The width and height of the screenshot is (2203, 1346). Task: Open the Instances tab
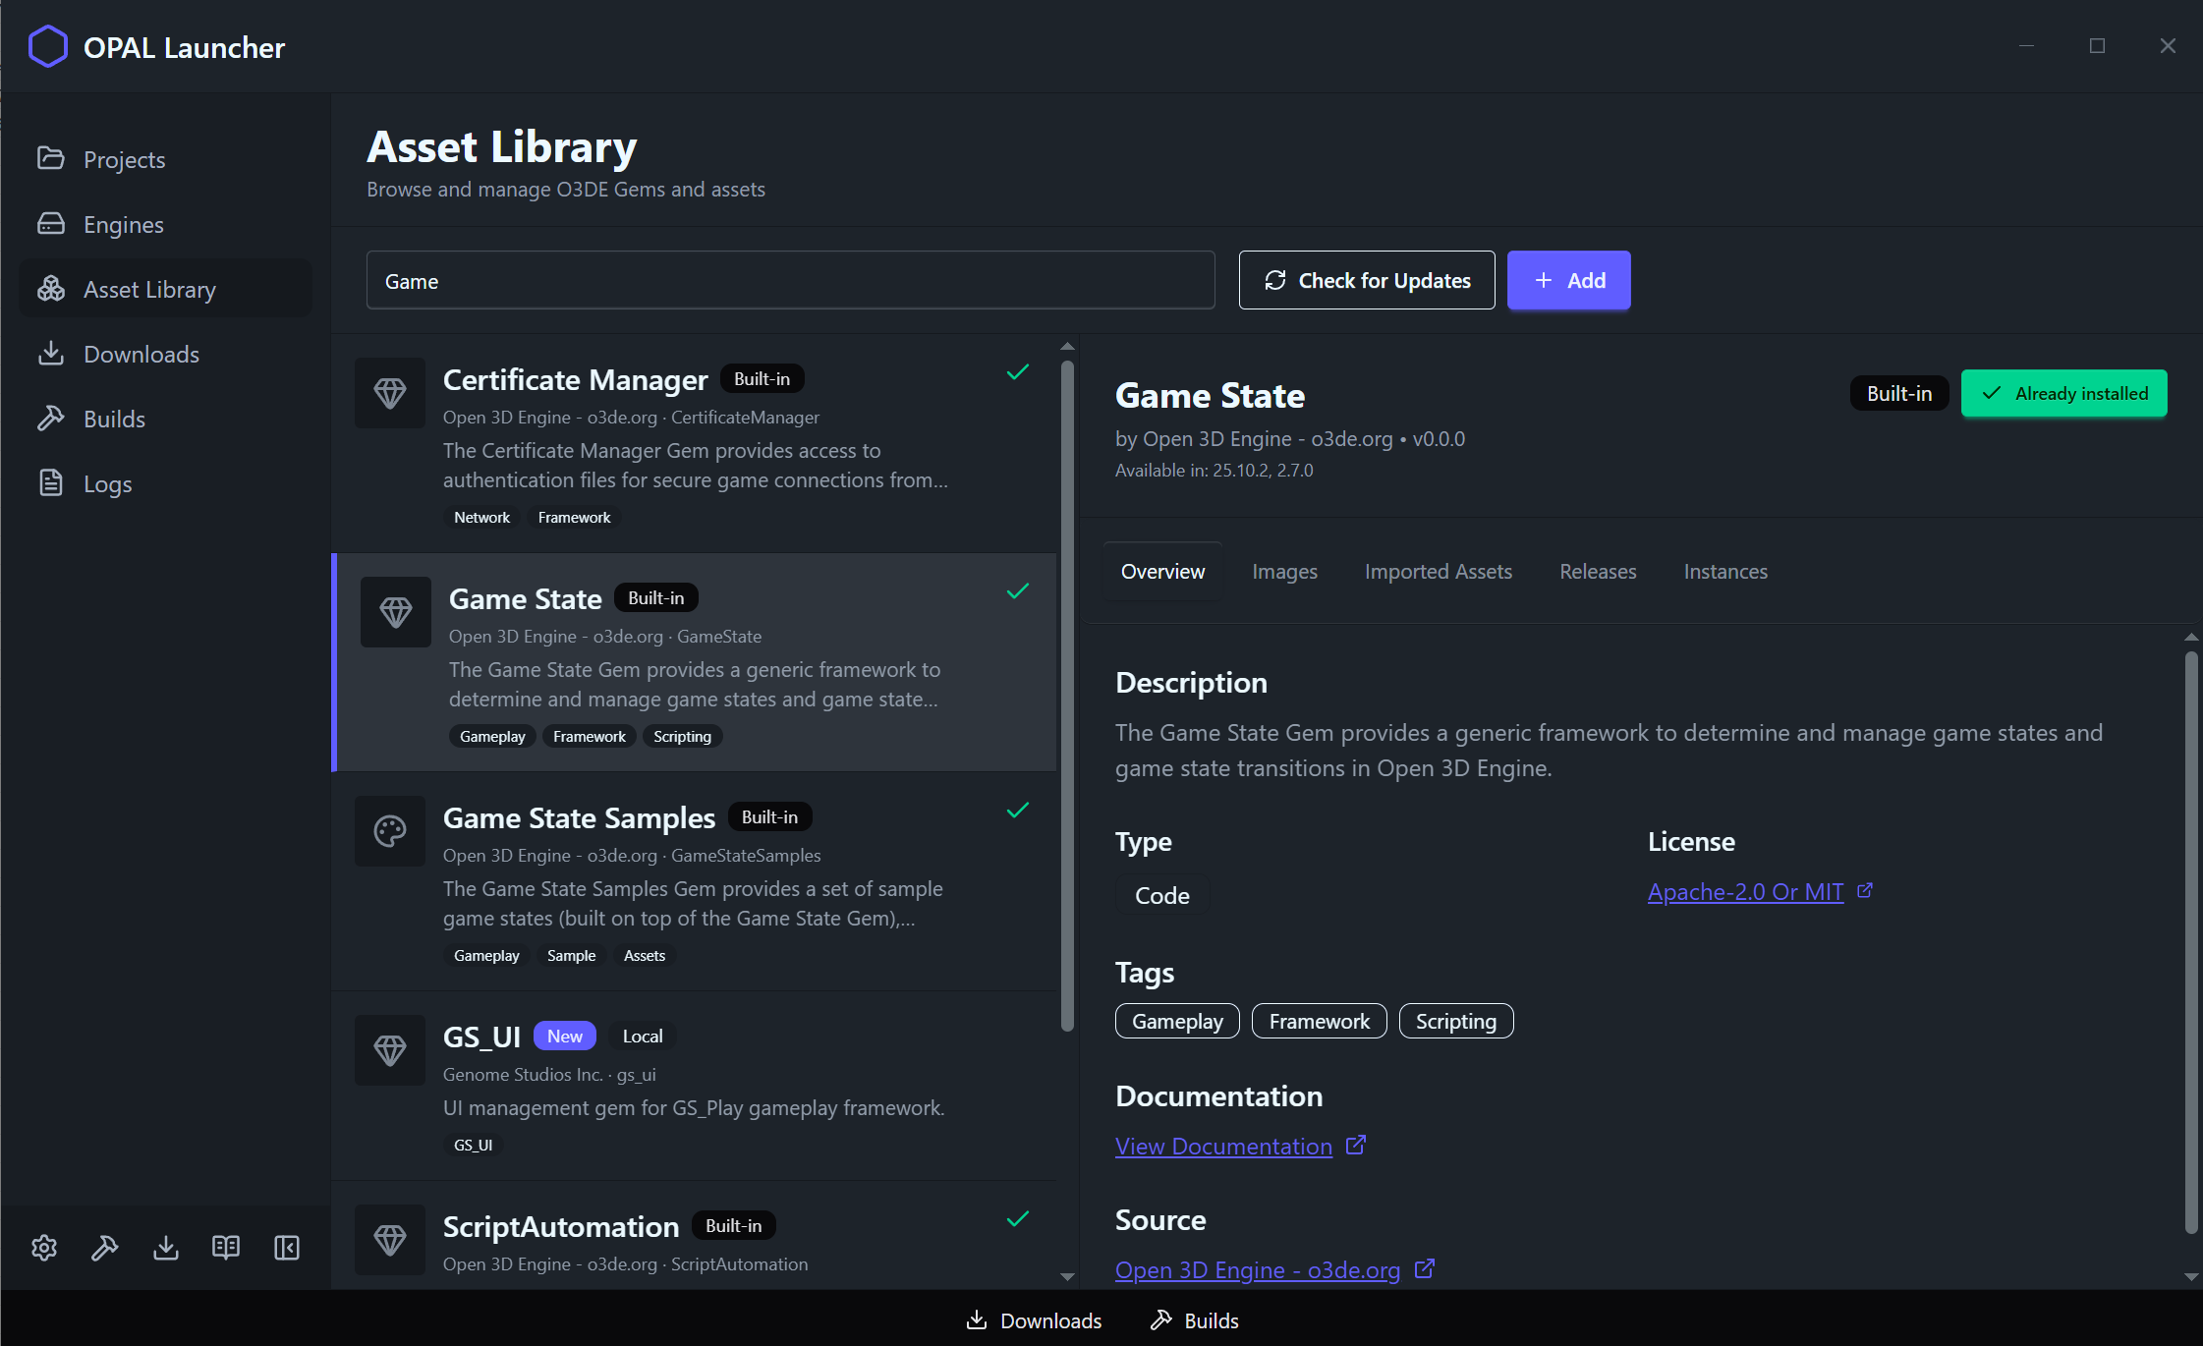[x=1725, y=572]
